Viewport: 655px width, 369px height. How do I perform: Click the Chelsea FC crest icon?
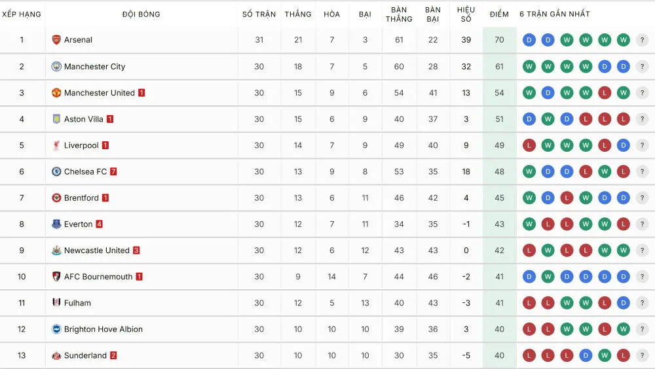[x=56, y=171]
